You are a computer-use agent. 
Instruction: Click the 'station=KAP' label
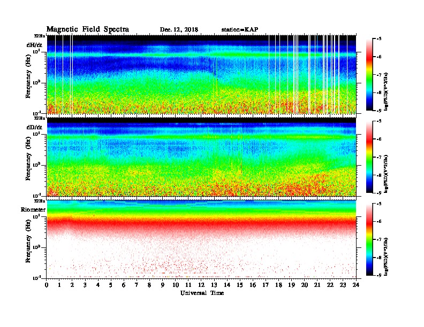[x=240, y=29]
